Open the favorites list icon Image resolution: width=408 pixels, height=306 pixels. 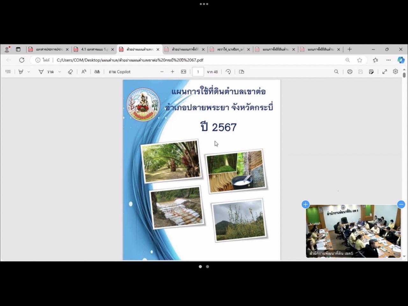tap(375, 60)
